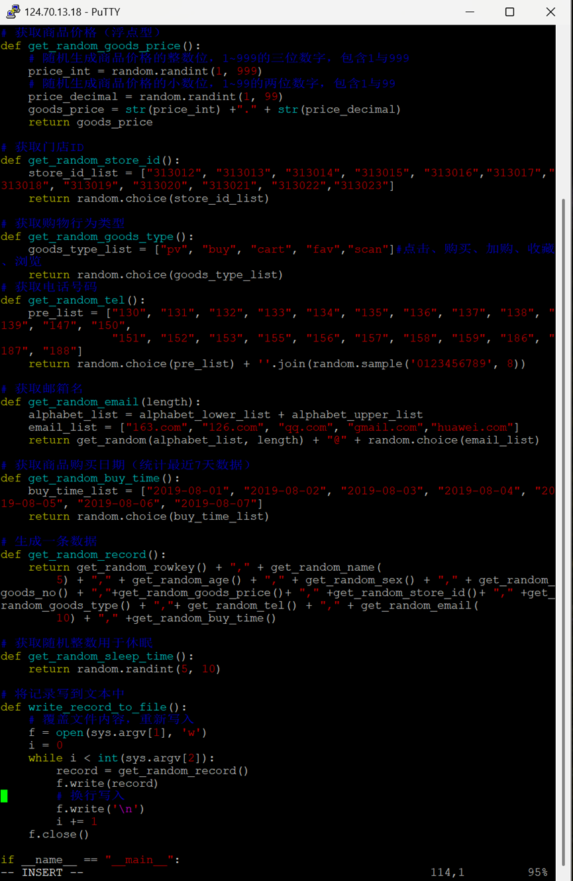Close the PuTTY terminal window
Viewport: 573px width, 881px height.
(x=550, y=12)
